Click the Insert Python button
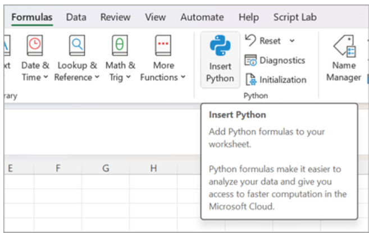This screenshot has height=233, width=369. pyautogui.click(x=220, y=60)
